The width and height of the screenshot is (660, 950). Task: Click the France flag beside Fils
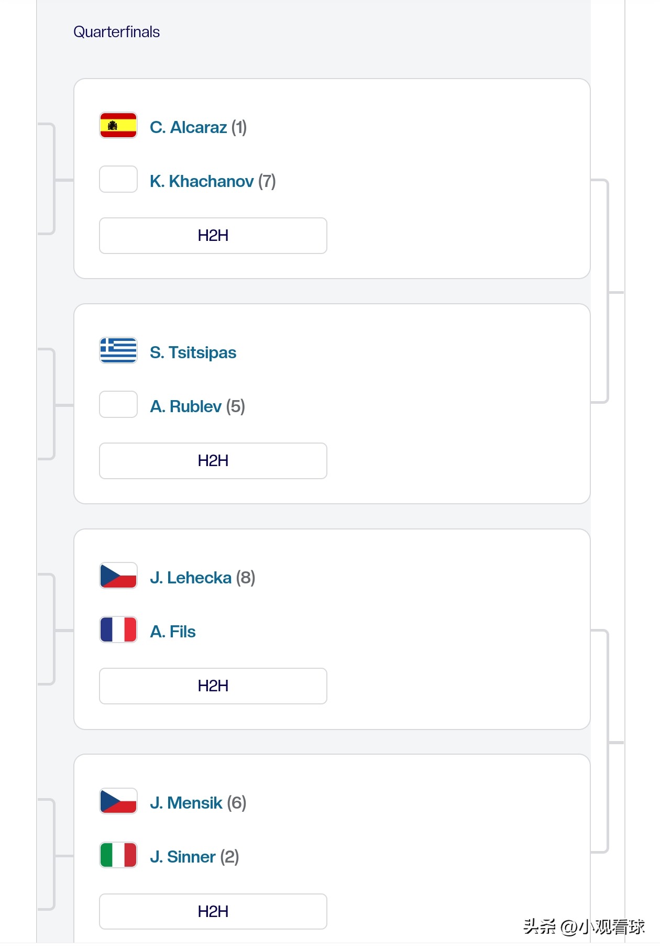[x=118, y=630]
